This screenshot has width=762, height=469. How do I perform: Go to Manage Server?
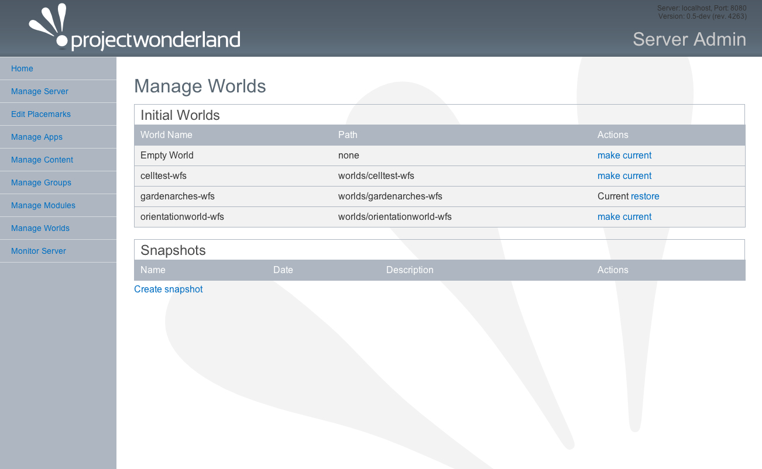(40, 91)
